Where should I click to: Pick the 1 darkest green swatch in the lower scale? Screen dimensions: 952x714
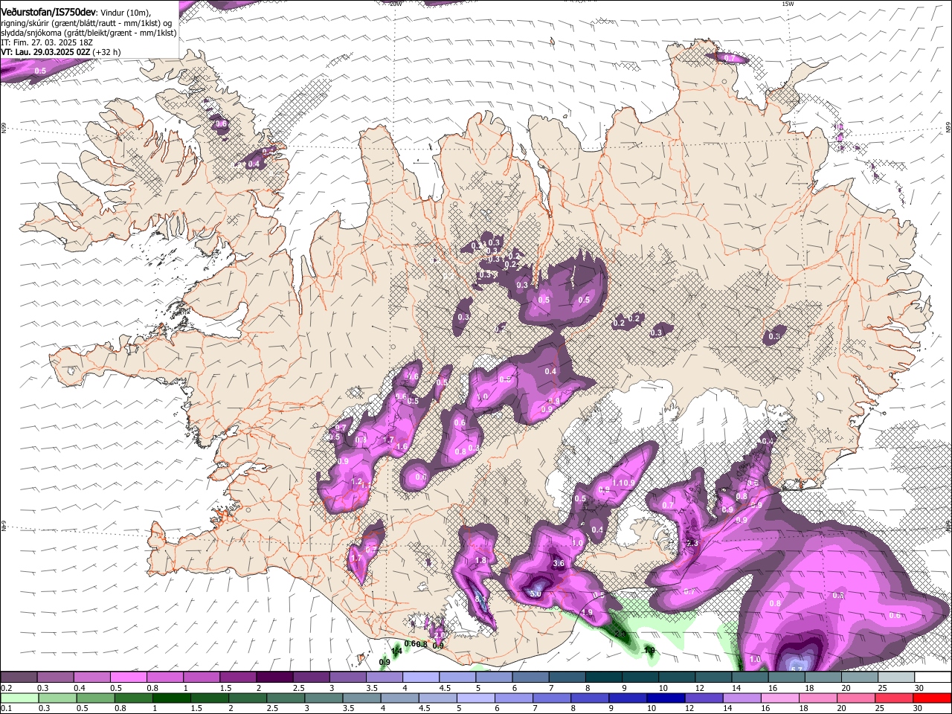coord(171,698)
